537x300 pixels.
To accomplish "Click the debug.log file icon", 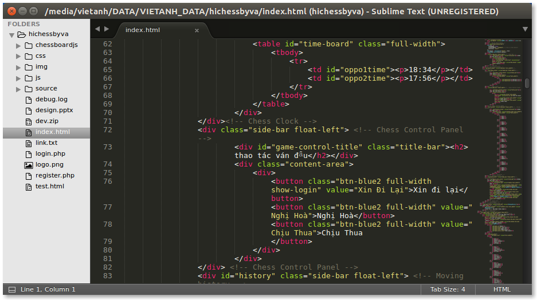I will click(29, 100).
